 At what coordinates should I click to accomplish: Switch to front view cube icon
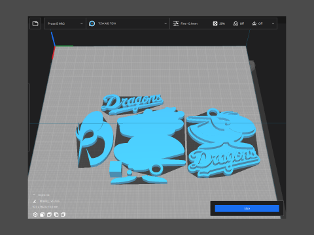click(43, 215)
